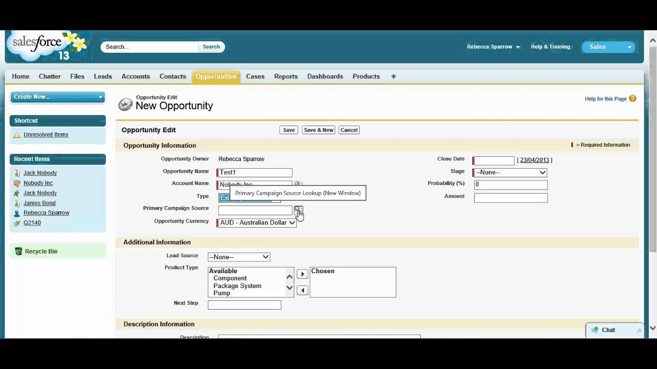The height and width of the screenshot is (369, 657).
Task: Open the Stage dropdown
Action: [510, 172]
